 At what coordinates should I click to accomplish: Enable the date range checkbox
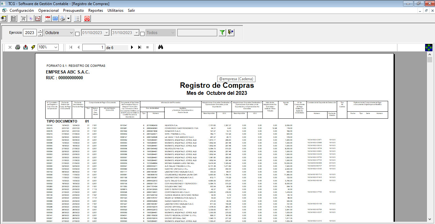click(77, 33)
